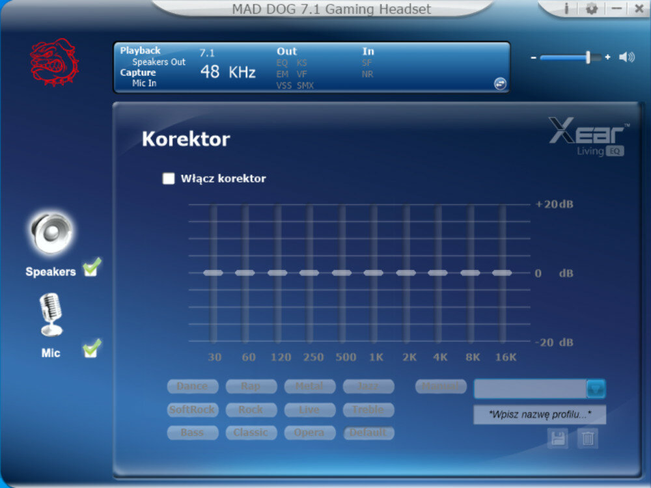
Task: Mute audio with the speaker volume icon
Action: point(626,57)
